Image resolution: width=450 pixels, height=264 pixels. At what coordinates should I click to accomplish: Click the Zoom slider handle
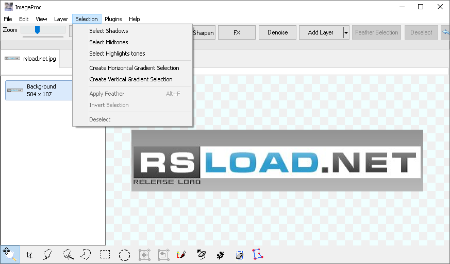[37, 30]
